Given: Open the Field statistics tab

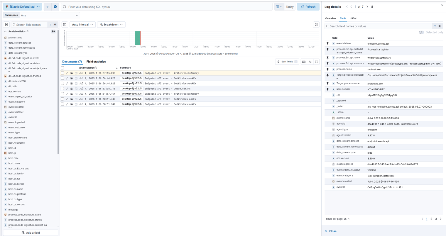Looking at the screenshot, I should (96, 62).
